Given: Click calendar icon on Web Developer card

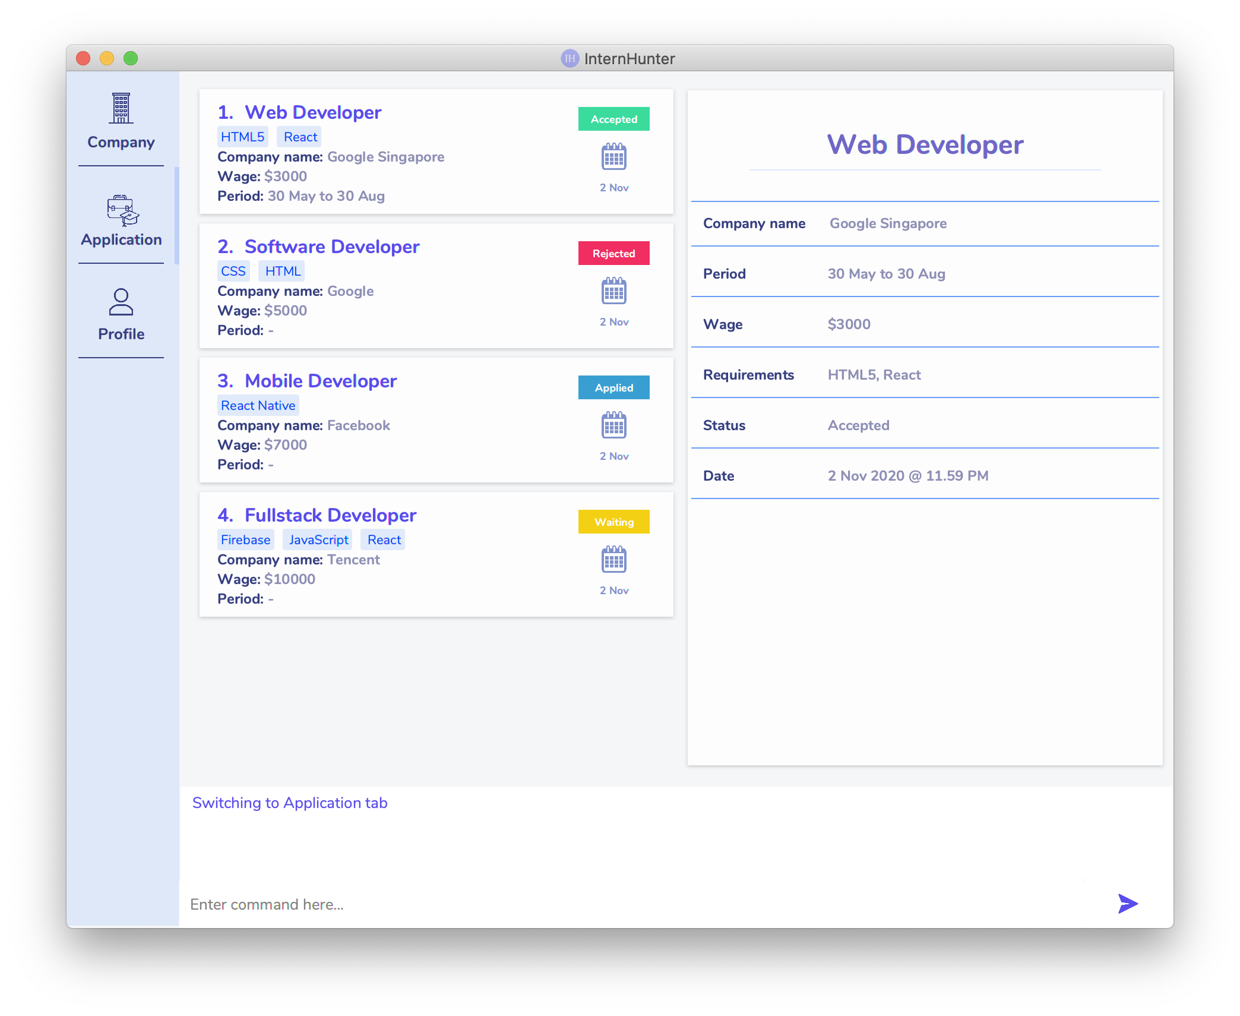Looking at the screenshot, I should tap(614, 157).
